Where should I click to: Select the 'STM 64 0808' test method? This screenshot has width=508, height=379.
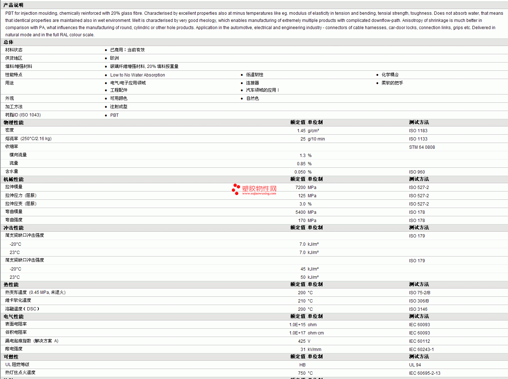point(422,147)
